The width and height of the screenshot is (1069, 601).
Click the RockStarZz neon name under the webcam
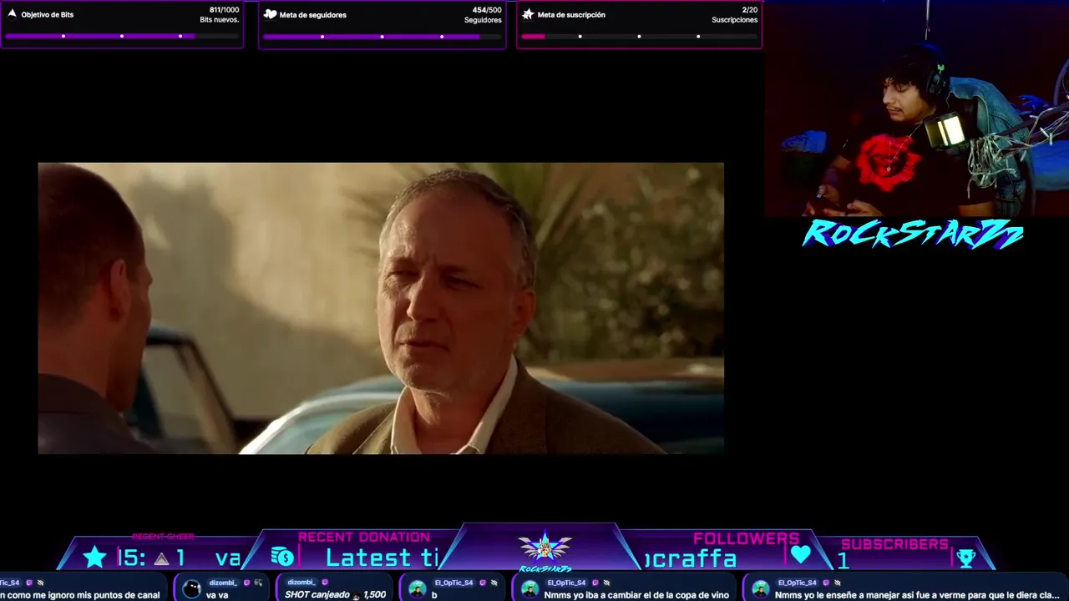coord(912,235)
